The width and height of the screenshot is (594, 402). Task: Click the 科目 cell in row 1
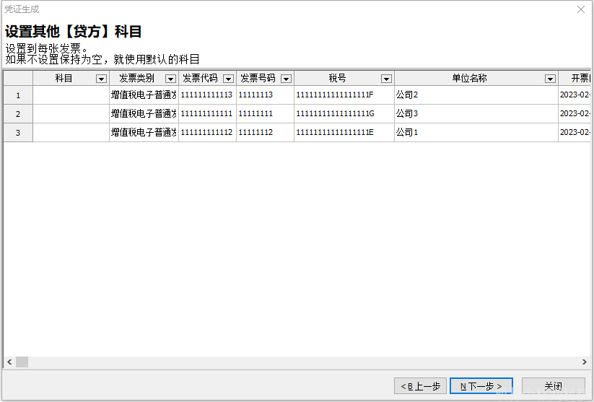point(71,95)
